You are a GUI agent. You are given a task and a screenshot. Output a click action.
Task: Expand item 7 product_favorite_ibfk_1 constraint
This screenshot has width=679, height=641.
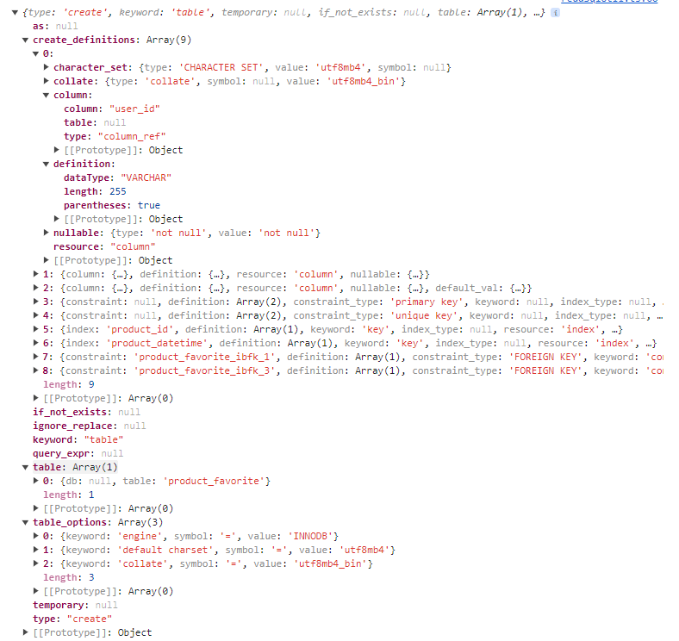(x=36, y=357)
